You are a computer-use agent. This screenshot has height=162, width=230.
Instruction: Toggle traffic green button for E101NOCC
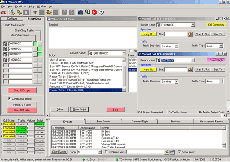[x=40, y=49]
